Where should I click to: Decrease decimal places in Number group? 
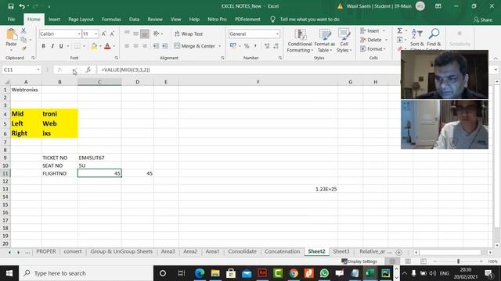[276, 46]
